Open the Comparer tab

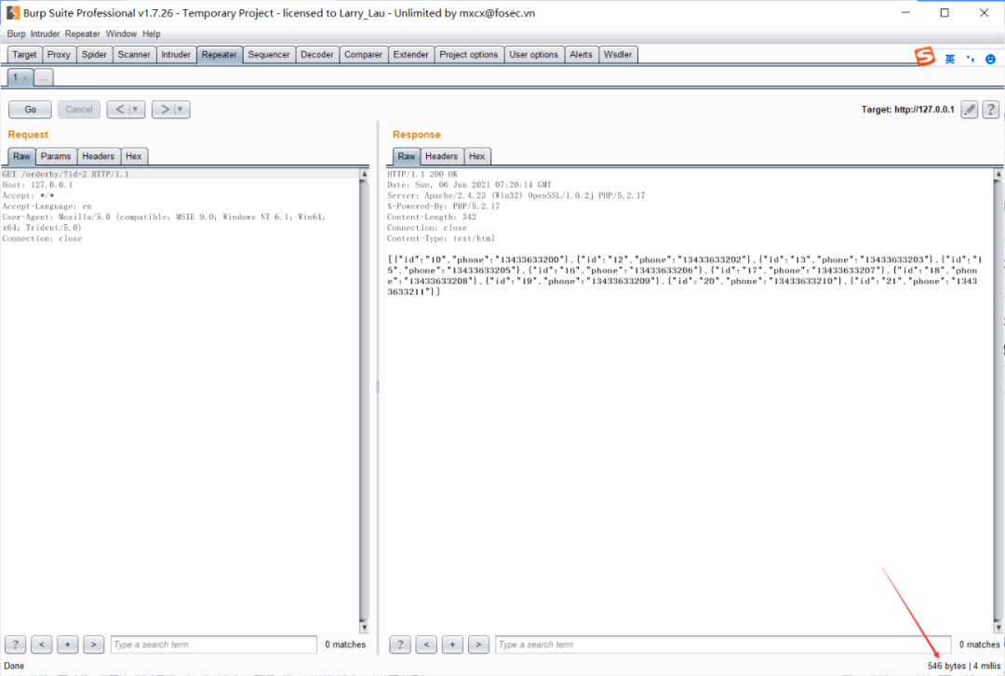click(x=363, y=55)
